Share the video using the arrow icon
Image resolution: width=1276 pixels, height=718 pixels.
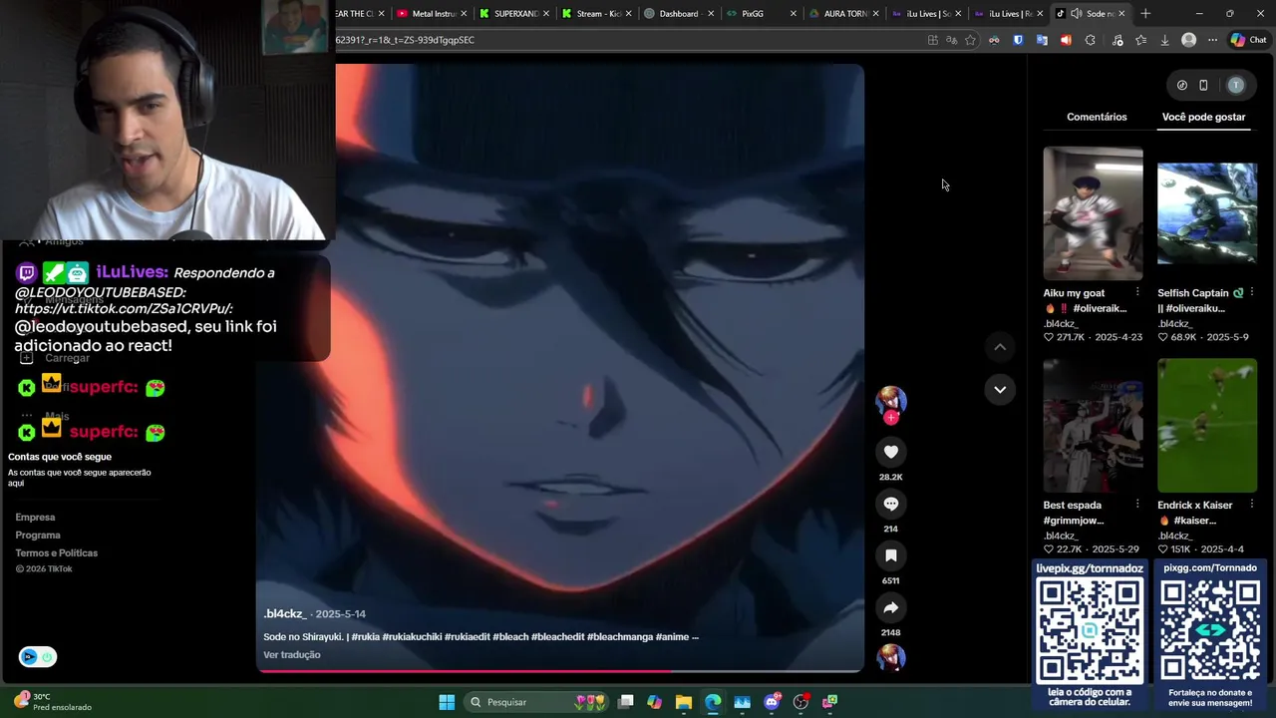(891, 607)
